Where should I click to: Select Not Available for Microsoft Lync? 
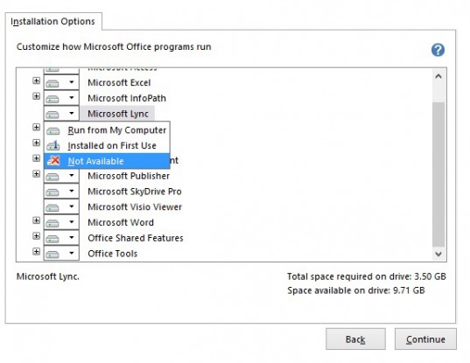point(107,161)
